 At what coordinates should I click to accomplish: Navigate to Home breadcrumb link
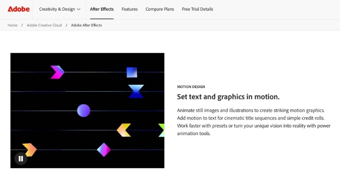pos(12,25)
